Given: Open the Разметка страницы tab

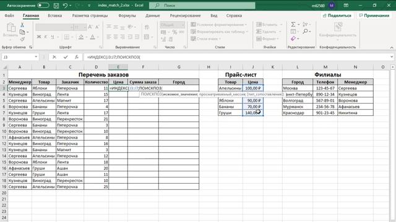Looking at the screenshot, I should (x=90, y=15).
